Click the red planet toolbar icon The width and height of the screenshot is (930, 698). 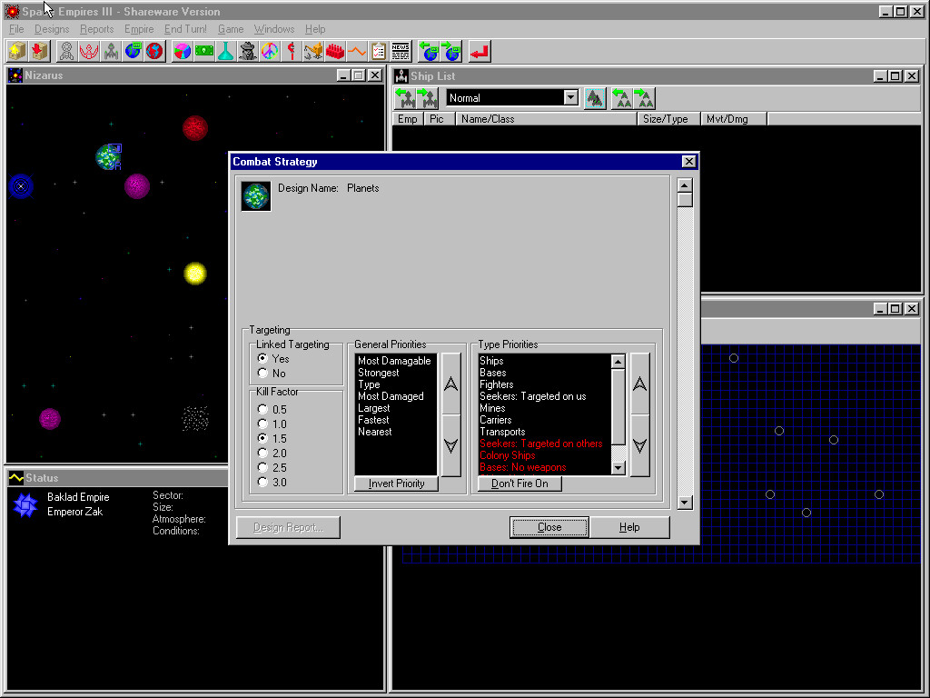(154, 52)
